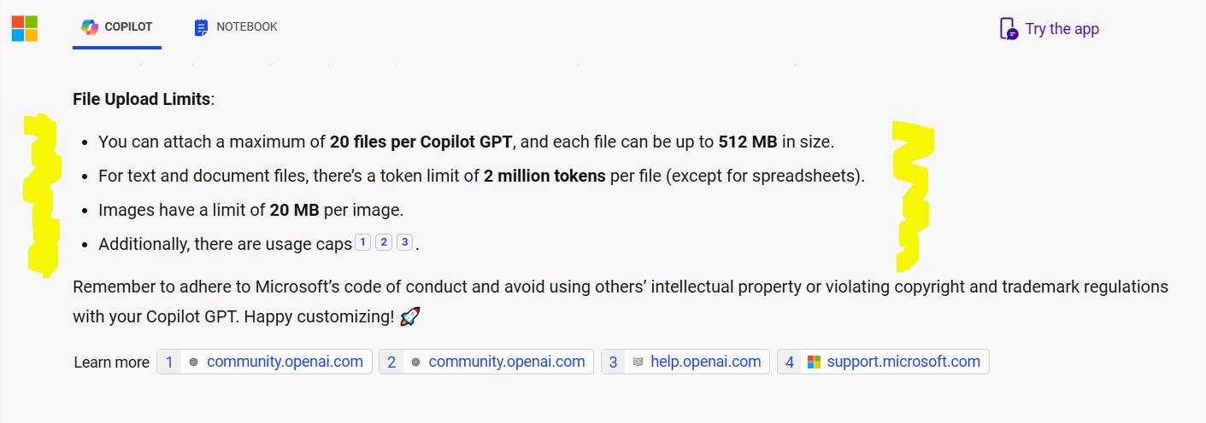Click the Microsoft favicon on the support.microsoft.com source

814,362
